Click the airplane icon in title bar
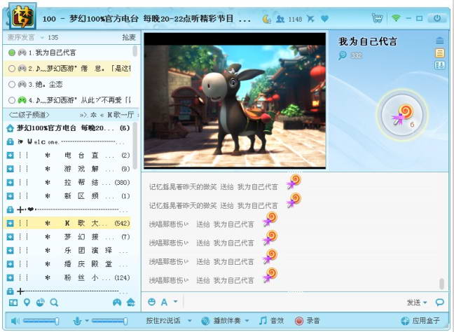Viewport: 454px width, 332px height. 310,19
